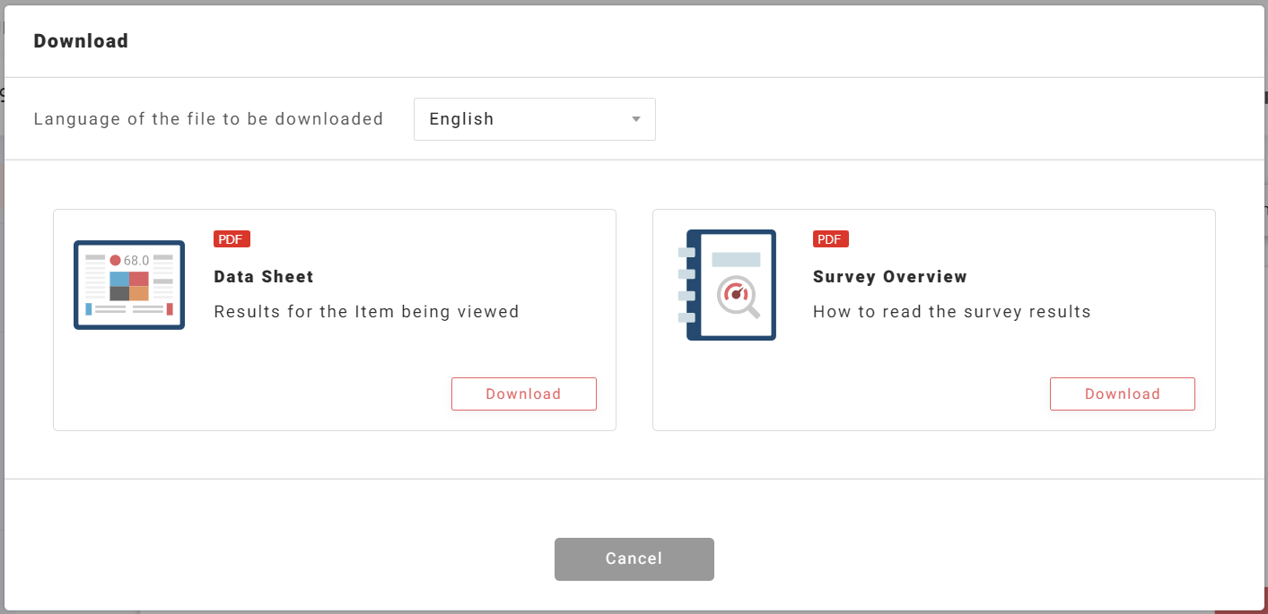Click the PDF badge above Data Sheet
Screen dimensions: 1268x614
(232, 239)
